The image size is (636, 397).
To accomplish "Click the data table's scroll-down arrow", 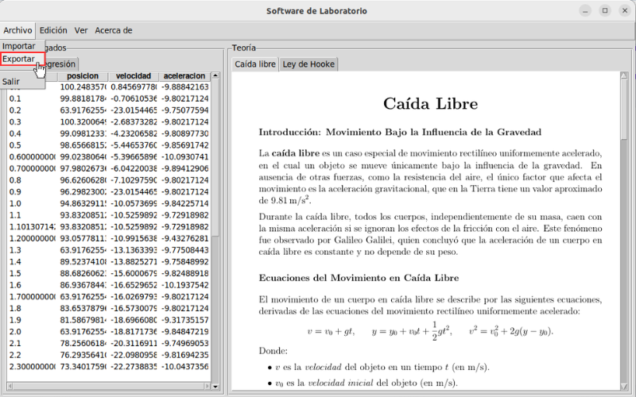I will tap(215, 387).
